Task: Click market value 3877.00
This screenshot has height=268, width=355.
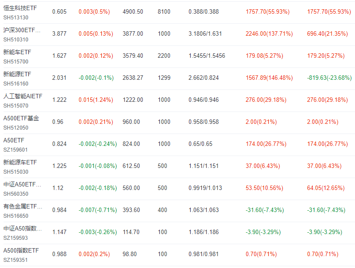Action: tap(133, 33)
